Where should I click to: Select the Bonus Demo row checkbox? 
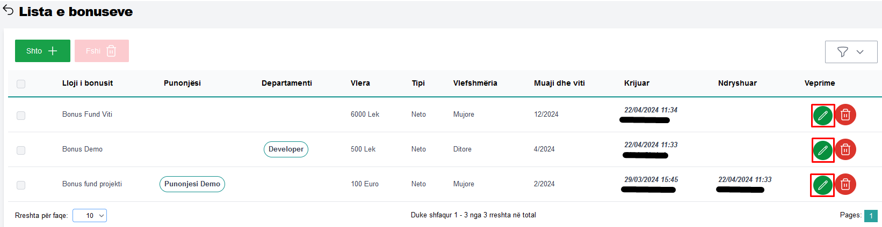point(21,150)
